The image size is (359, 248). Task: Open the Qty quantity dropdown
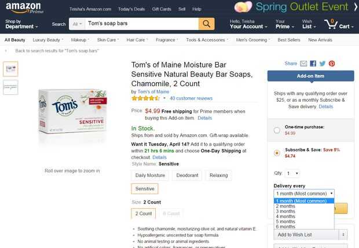click(292, 173)
